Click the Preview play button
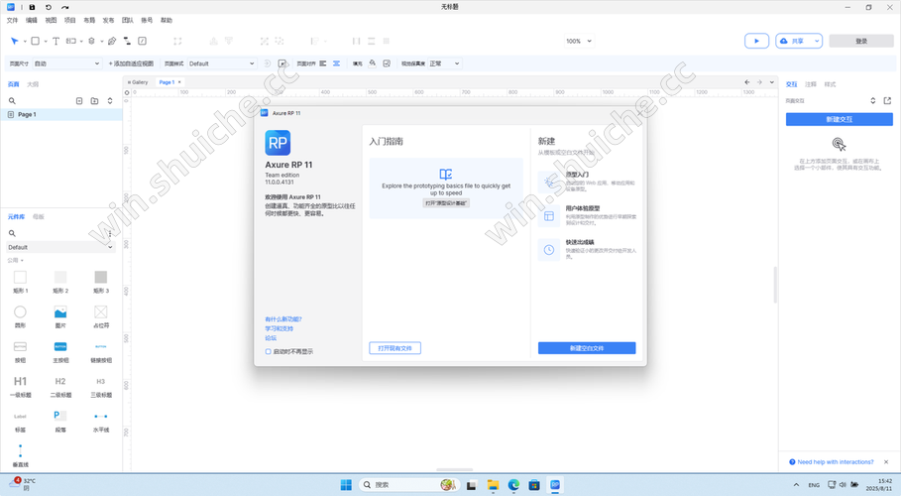Screen dimensions: 901x496 click(756, 41)
